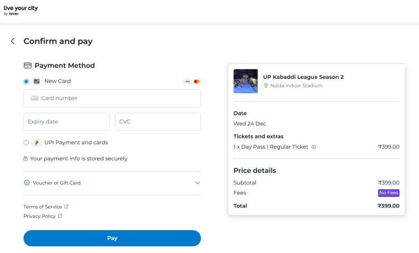Click the Voucher or Gift Card icon

(x=28, y=183)
